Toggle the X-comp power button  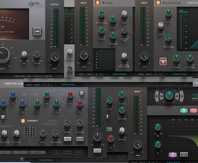98,3
